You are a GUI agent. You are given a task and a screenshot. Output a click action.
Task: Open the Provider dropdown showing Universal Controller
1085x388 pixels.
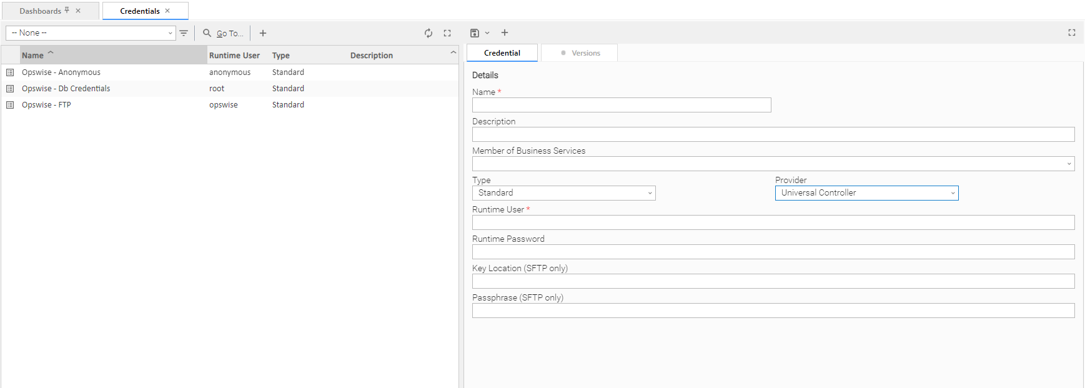866,193
